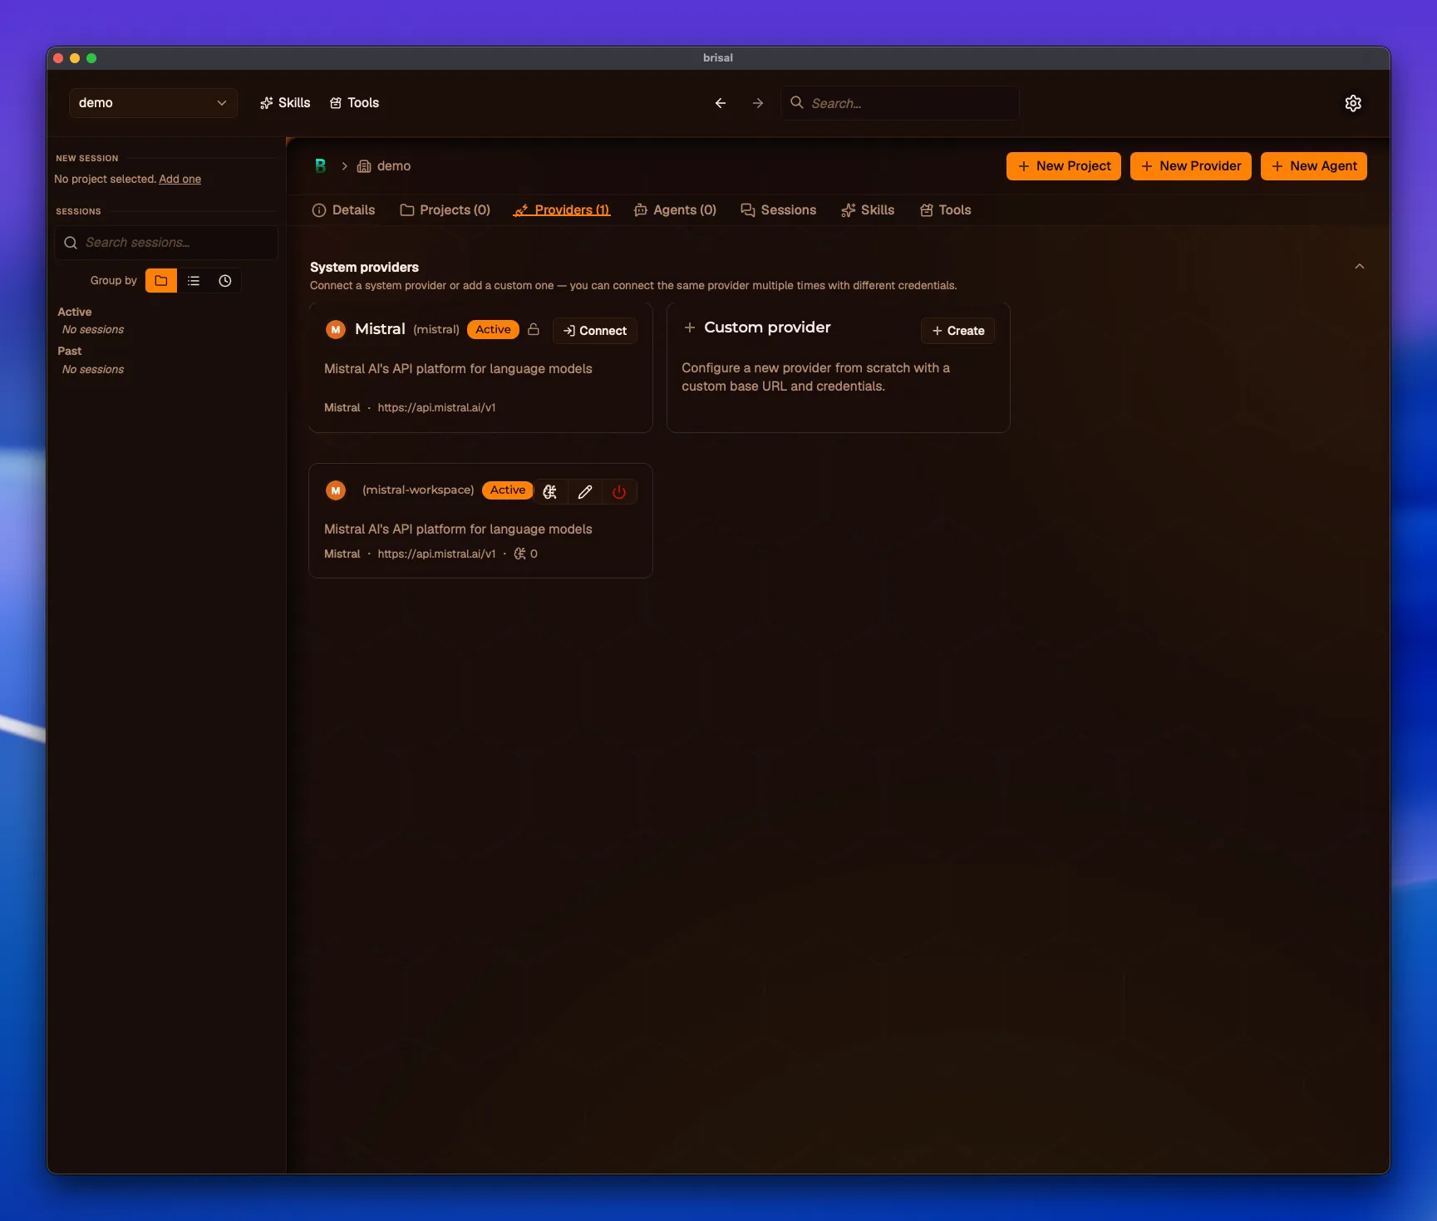Navigate back with left arrow
The height and width of the screenshot is (1221, 1437).
(721, 103)
